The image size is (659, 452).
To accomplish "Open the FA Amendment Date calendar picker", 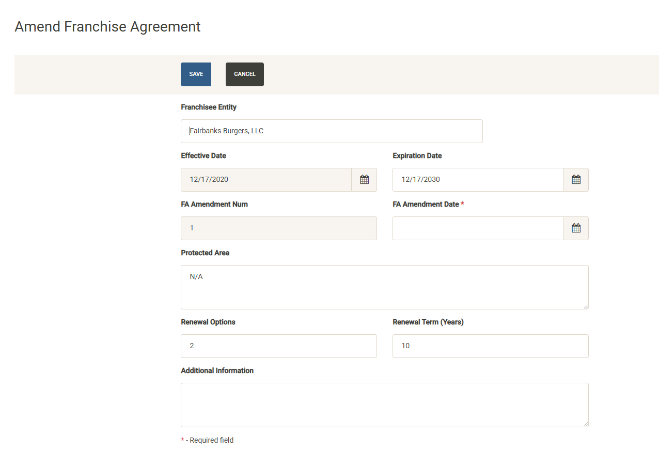I will tap(576, 228).
